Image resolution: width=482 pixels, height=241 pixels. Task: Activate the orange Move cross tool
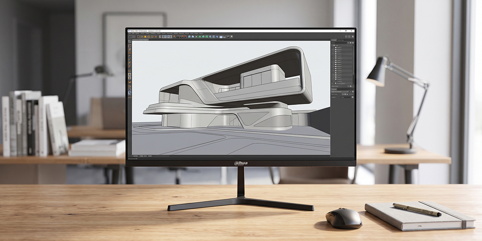(142, 37)
